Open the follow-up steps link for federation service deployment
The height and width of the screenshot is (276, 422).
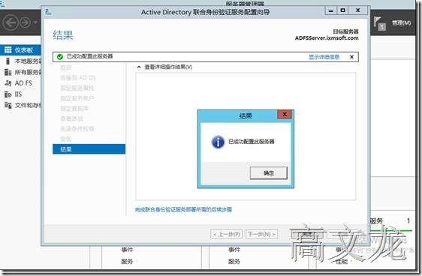point(183,209)
